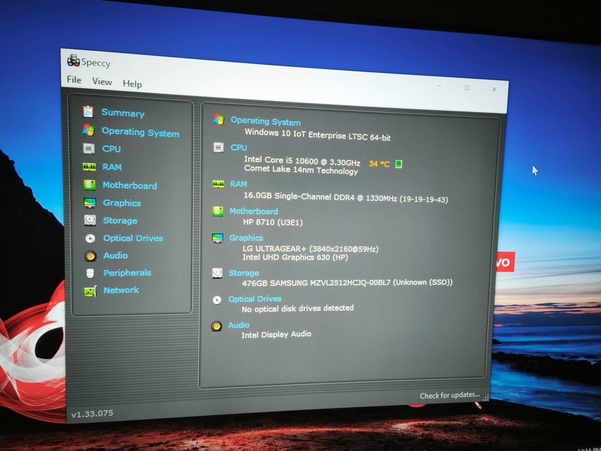601x451 pixels.
Task: Click the RAM stick icon in sidebar
Action: 90,167
